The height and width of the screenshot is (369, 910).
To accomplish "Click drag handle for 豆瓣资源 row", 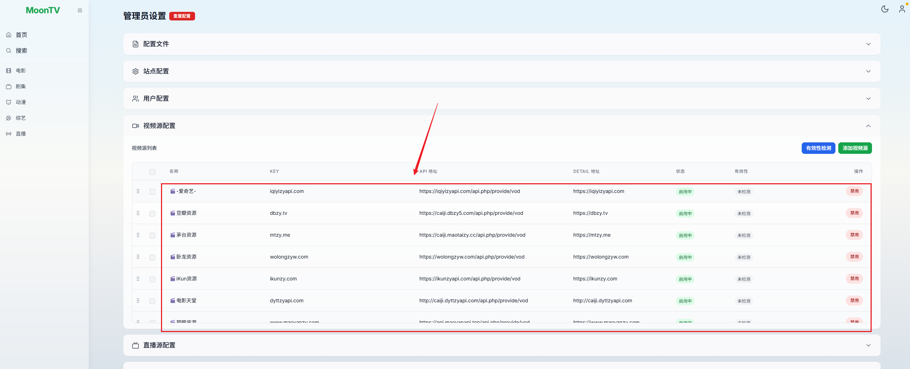I will [138, 213].
